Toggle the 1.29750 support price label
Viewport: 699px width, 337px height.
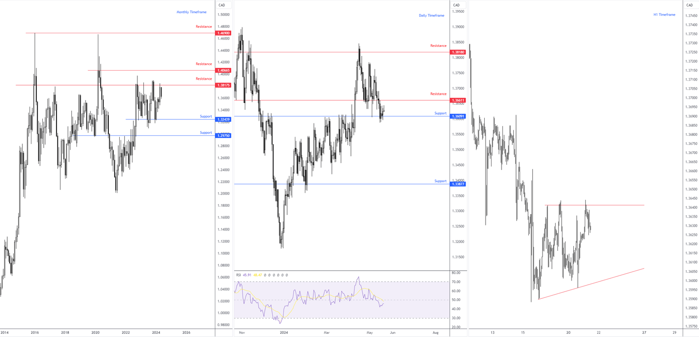coord(223,135)
